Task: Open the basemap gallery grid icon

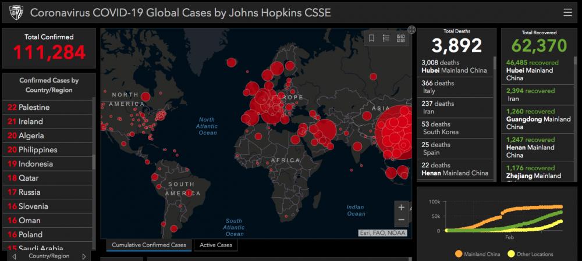Action: click(400, 38)
